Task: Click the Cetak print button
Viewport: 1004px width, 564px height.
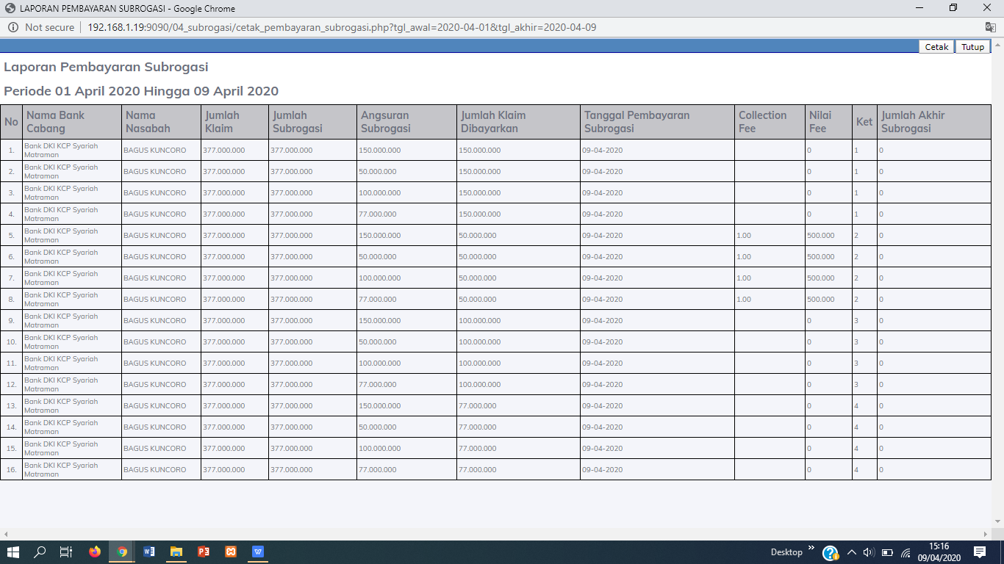Action: coord(936,46)
